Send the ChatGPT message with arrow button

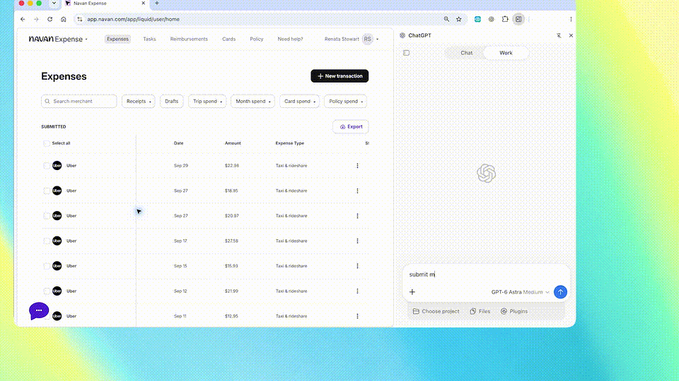[x=560, y=292]
